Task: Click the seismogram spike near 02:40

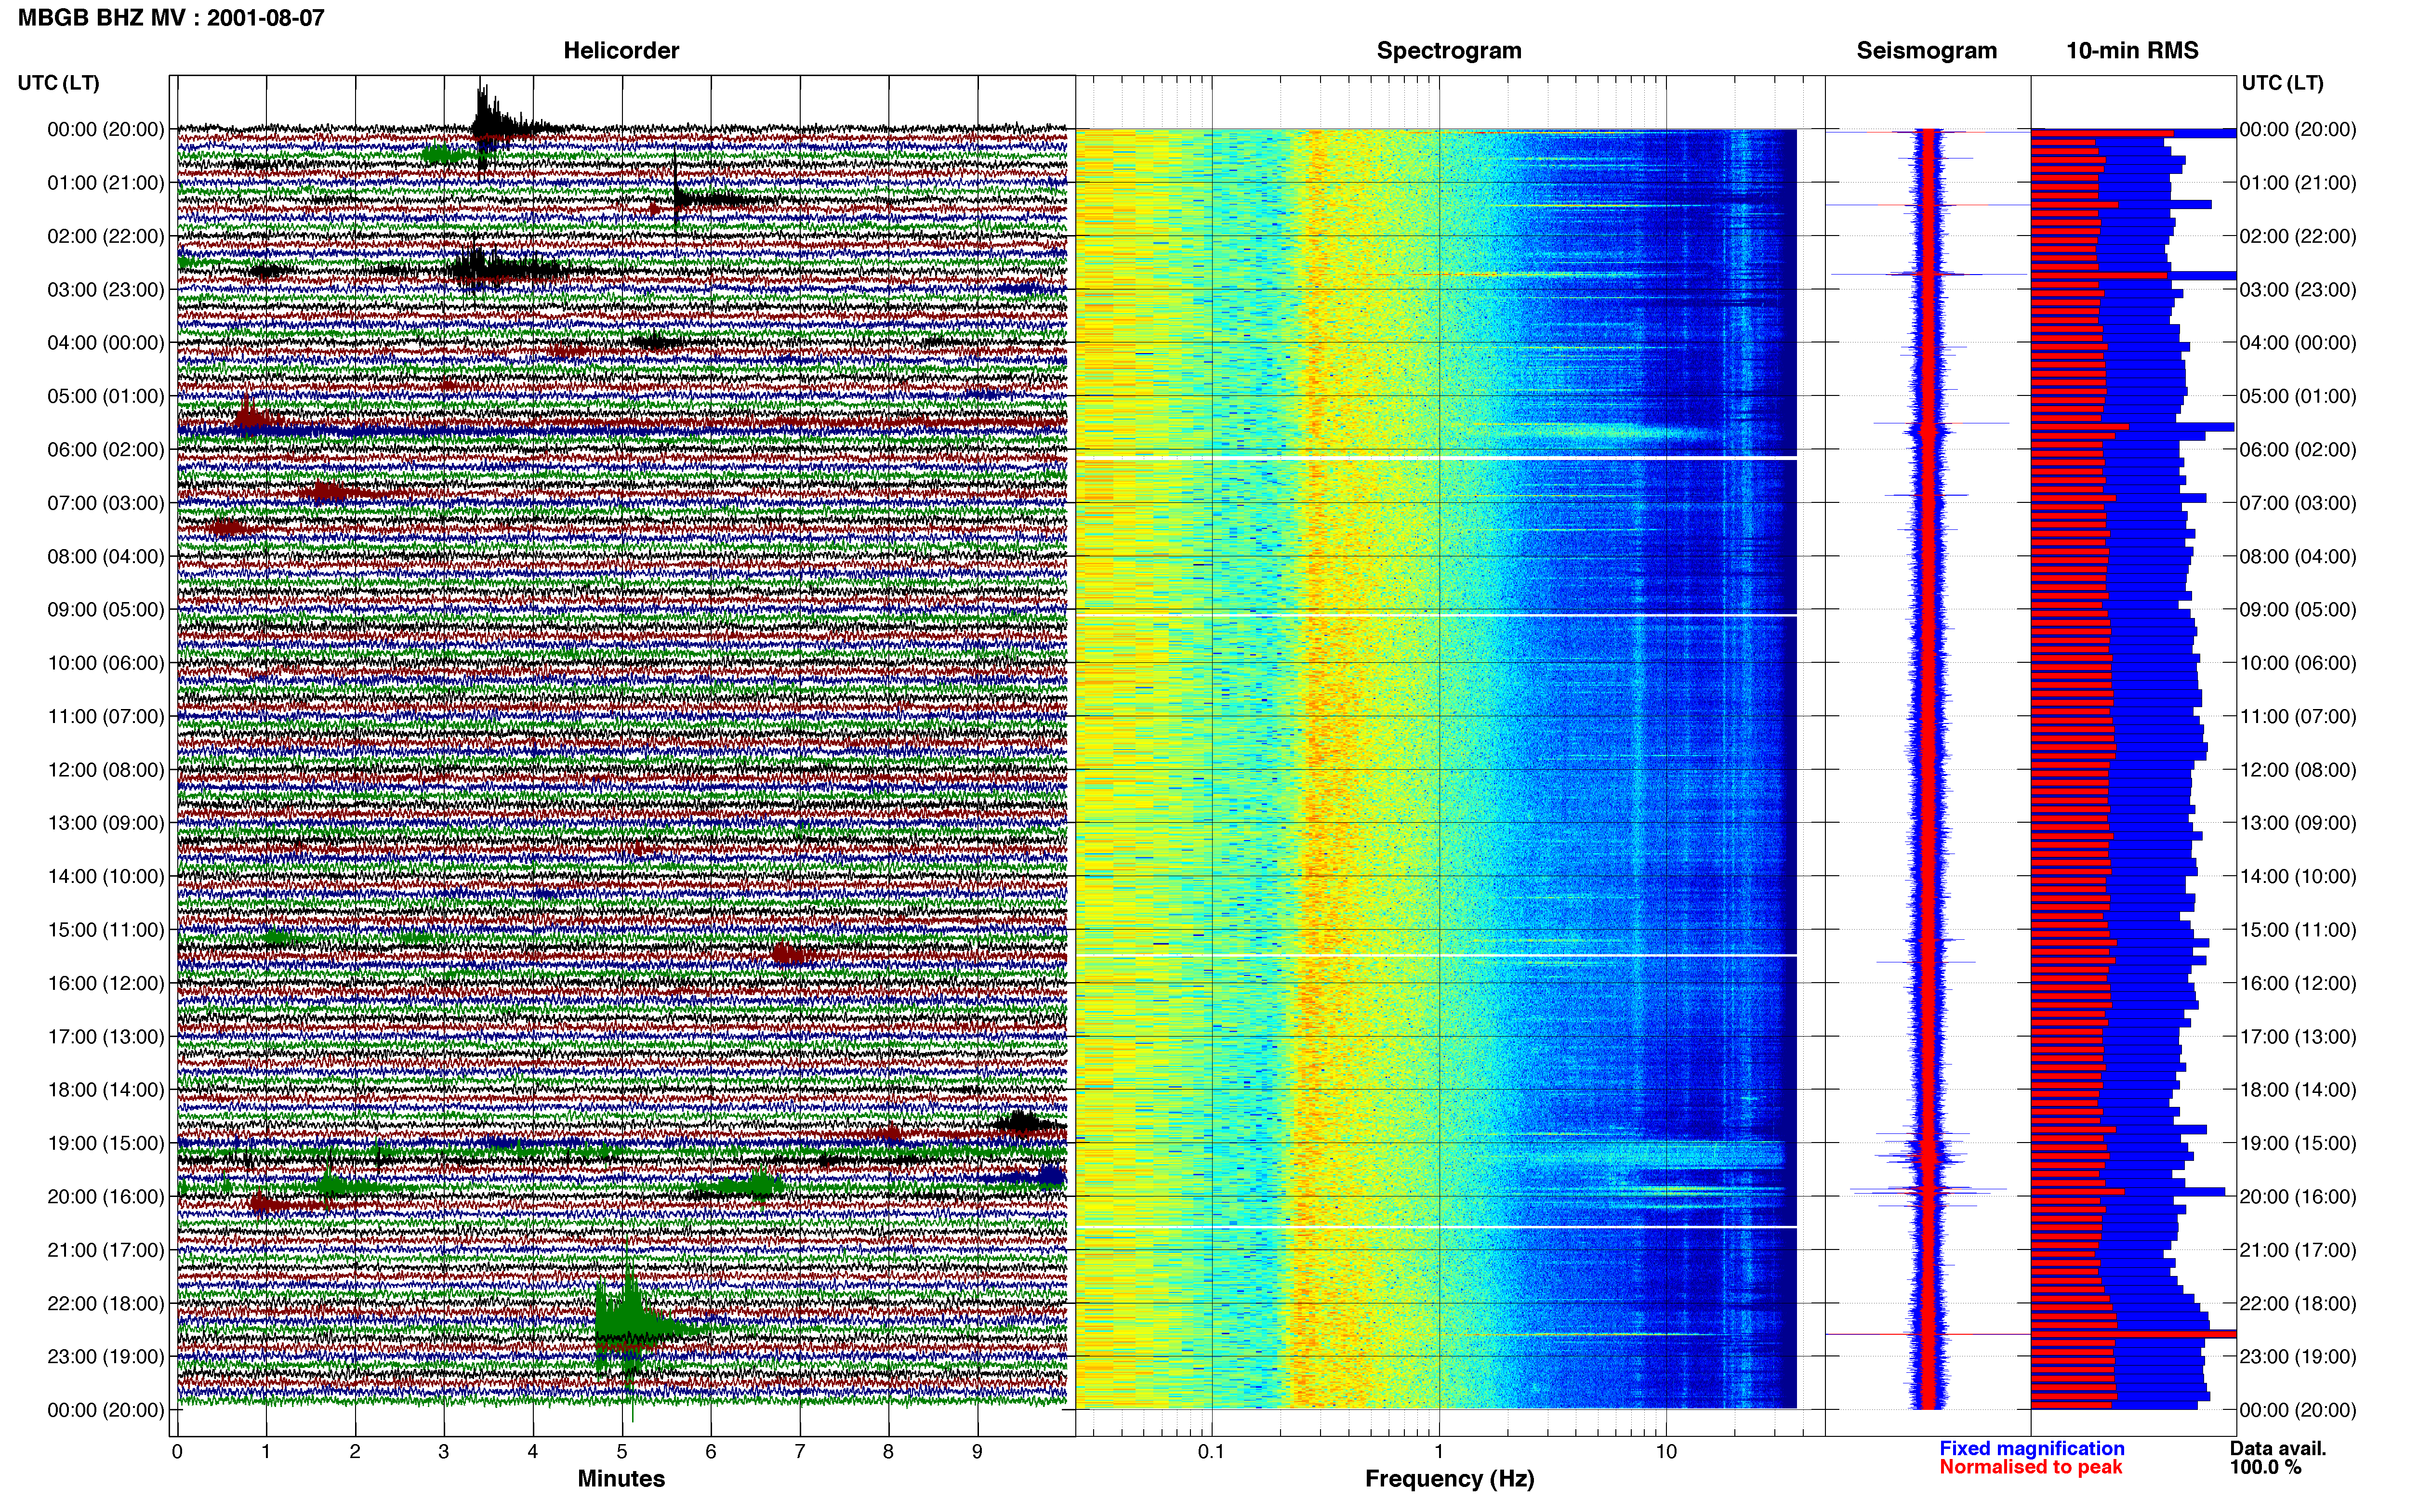Action: point(1928,274)
